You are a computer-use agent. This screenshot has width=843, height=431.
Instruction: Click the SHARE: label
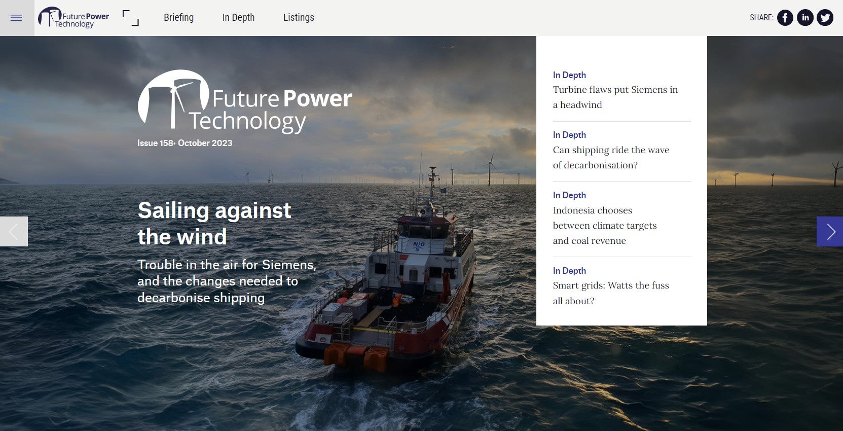[x=761, y=18]
